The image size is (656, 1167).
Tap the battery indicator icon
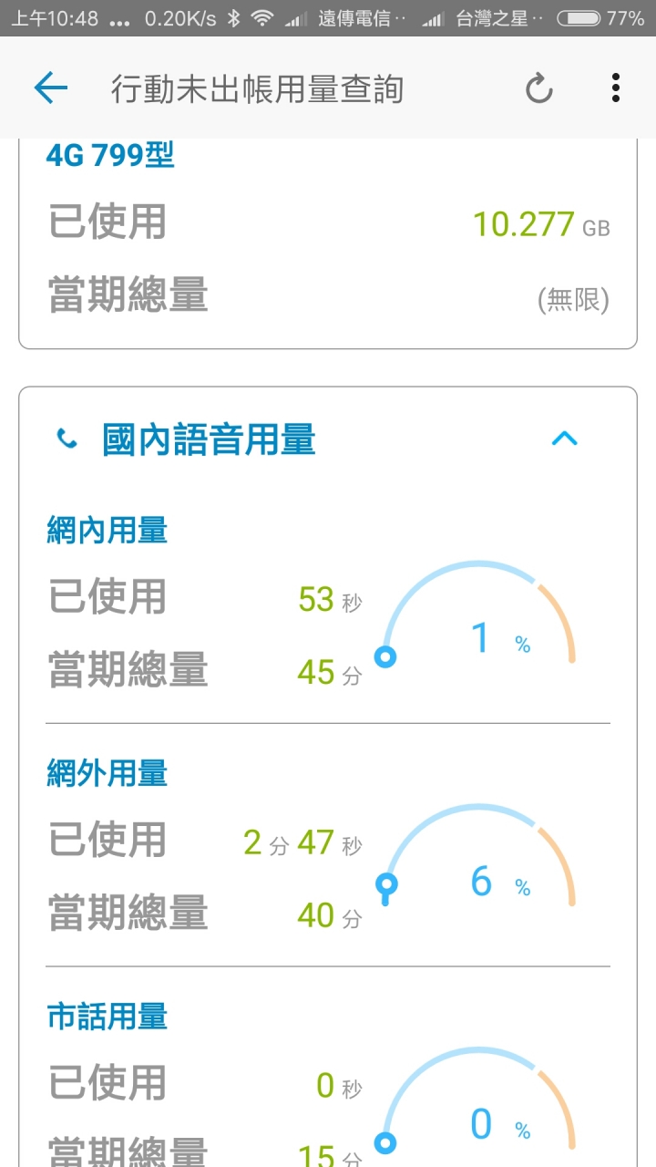point(579,18)
